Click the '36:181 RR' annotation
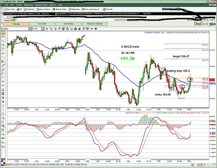 [x=128, y=53]
